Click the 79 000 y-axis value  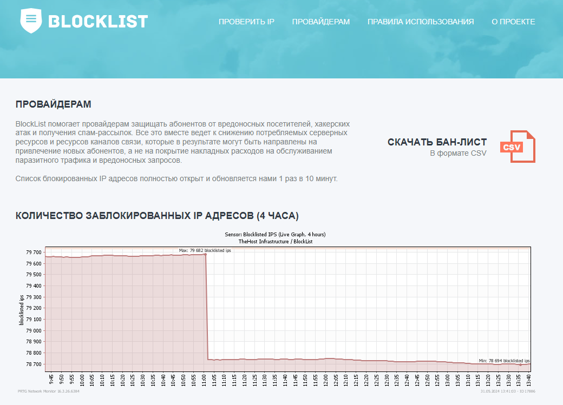34,330
